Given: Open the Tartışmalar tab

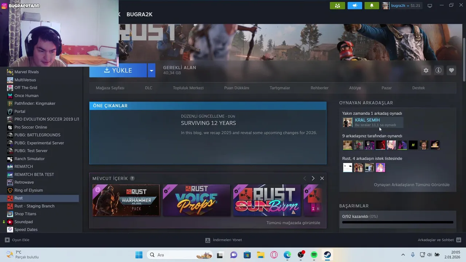Looking at the screenshot, I should tap(280, 88).
